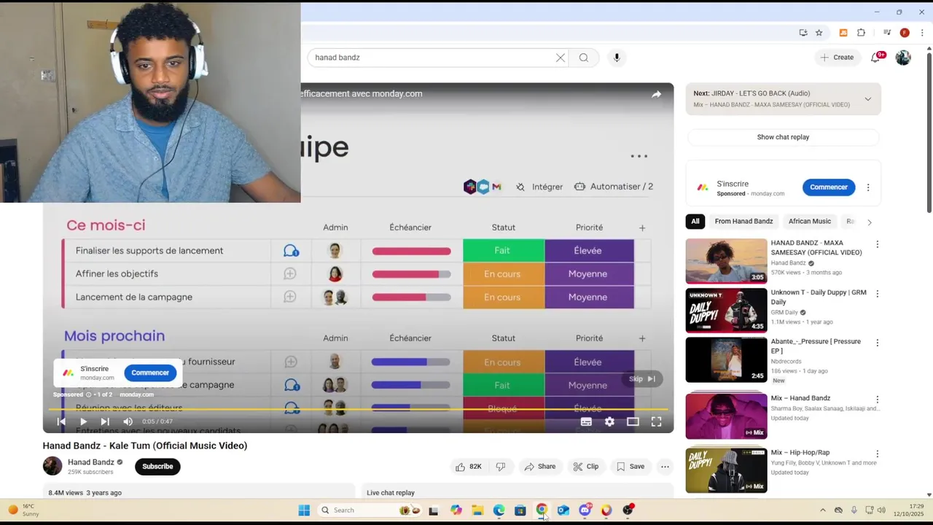Show chat replay
Screen dimensions: 933x525
click(783, 137)
